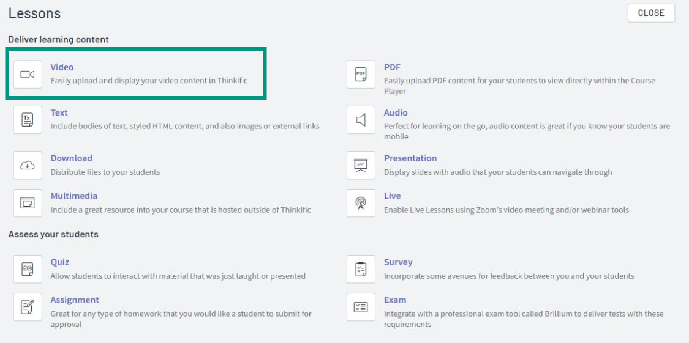Viewport: 689px width, 343px height.
Task: Select the PDF document icon
Action: point(361,75)
